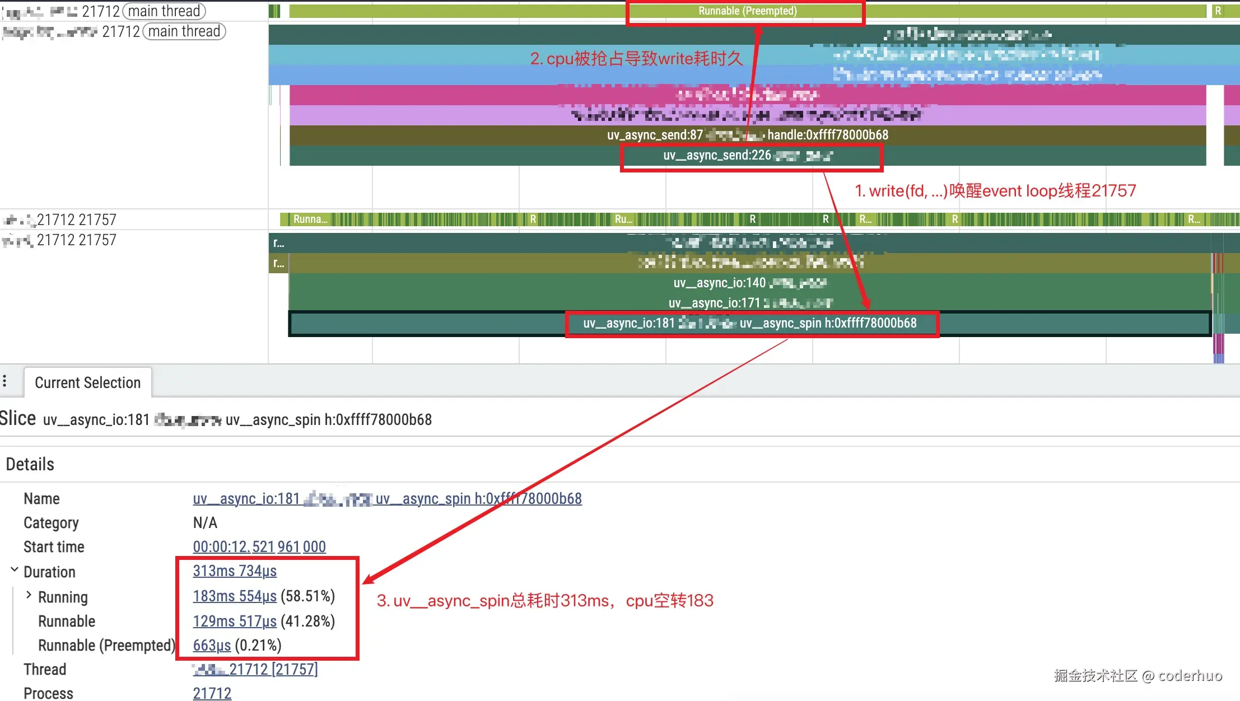Image resolution: width=1240 pixels, height=701 pixels.
Task: Select the Runna… state slice on thread 21757
Action: point(310,219)
